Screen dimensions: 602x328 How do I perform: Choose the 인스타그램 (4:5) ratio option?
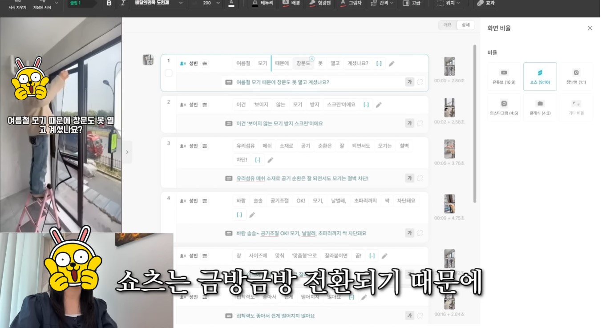504,107
